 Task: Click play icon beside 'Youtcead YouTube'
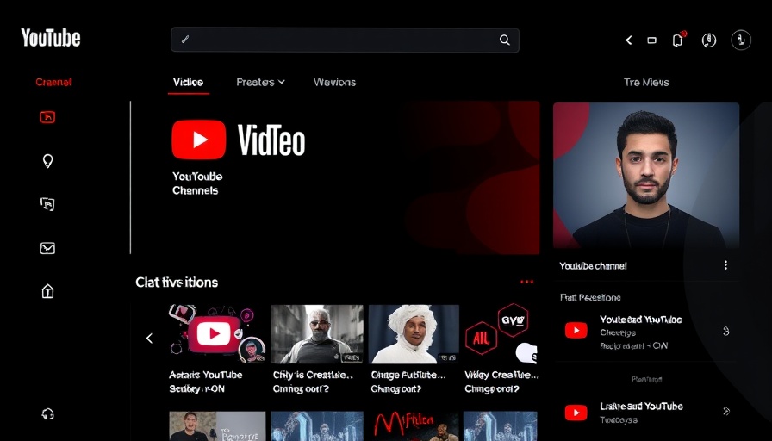(576, 330)
